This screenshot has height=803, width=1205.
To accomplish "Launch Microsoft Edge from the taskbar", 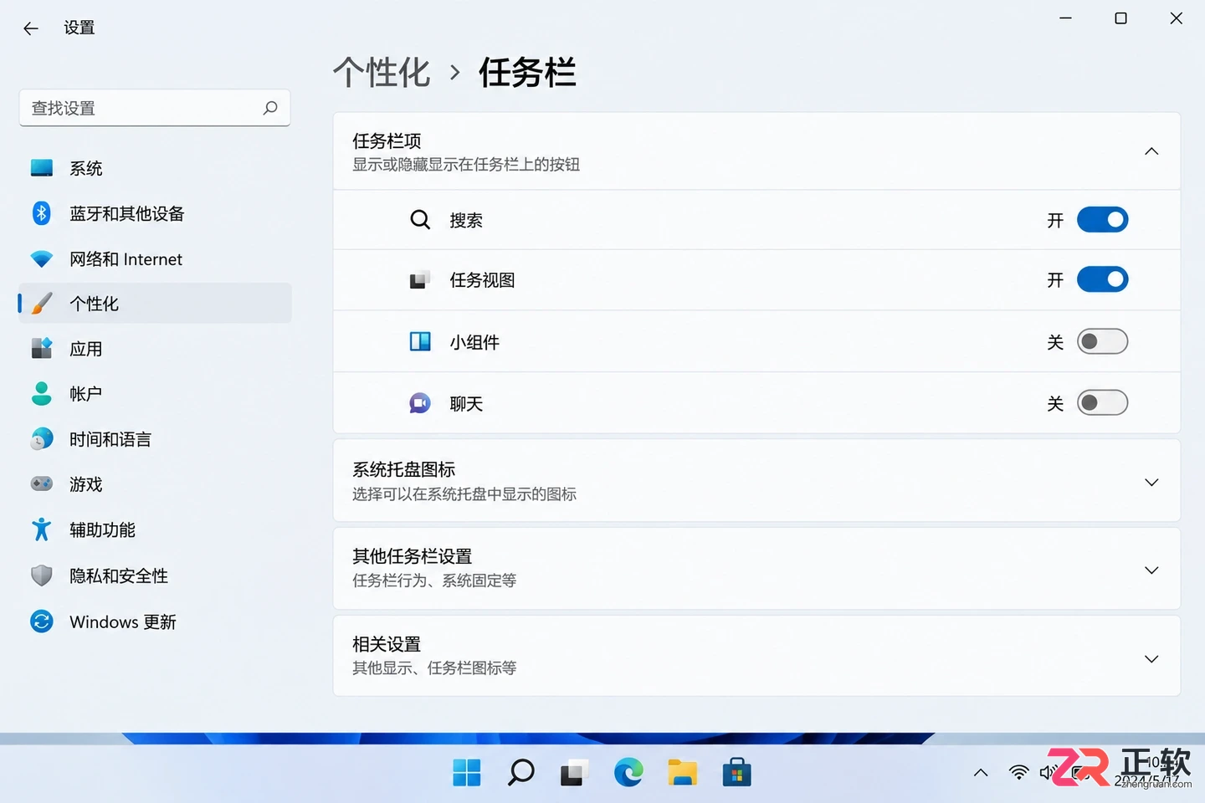I will (x=628, y=773).
